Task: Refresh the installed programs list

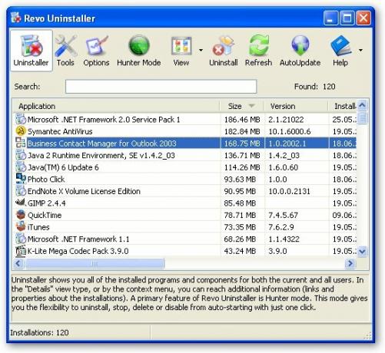Action: (x=258, y=51)
